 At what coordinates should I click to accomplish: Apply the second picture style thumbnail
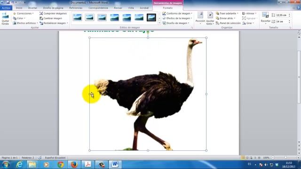(90, 17)
